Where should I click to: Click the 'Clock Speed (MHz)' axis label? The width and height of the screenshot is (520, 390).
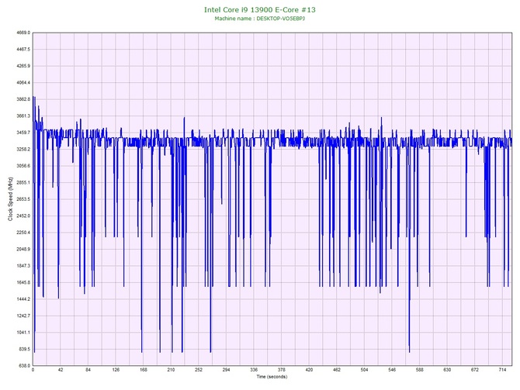click(x=10, y=199)
